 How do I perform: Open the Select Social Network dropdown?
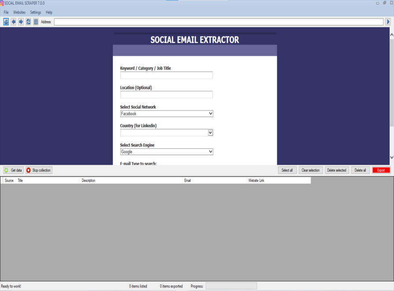pos(167,114)
